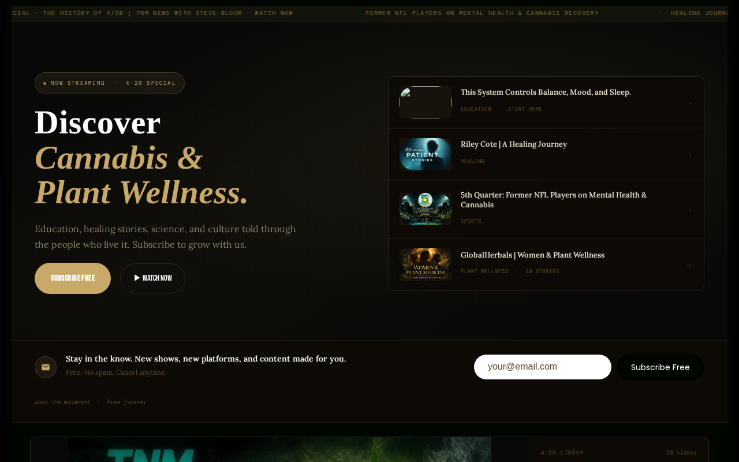739x462 pixels.
Task: Click the 'SPORTS' tag label
Action: [471, 221]
